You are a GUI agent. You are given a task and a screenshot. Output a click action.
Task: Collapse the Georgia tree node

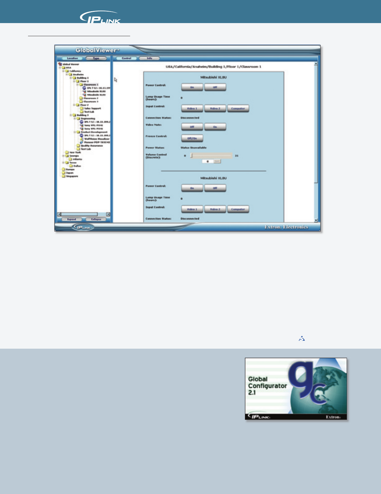[63, 156]
